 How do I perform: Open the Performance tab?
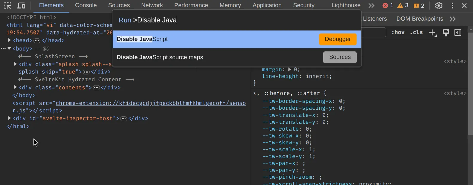point(191,5)
